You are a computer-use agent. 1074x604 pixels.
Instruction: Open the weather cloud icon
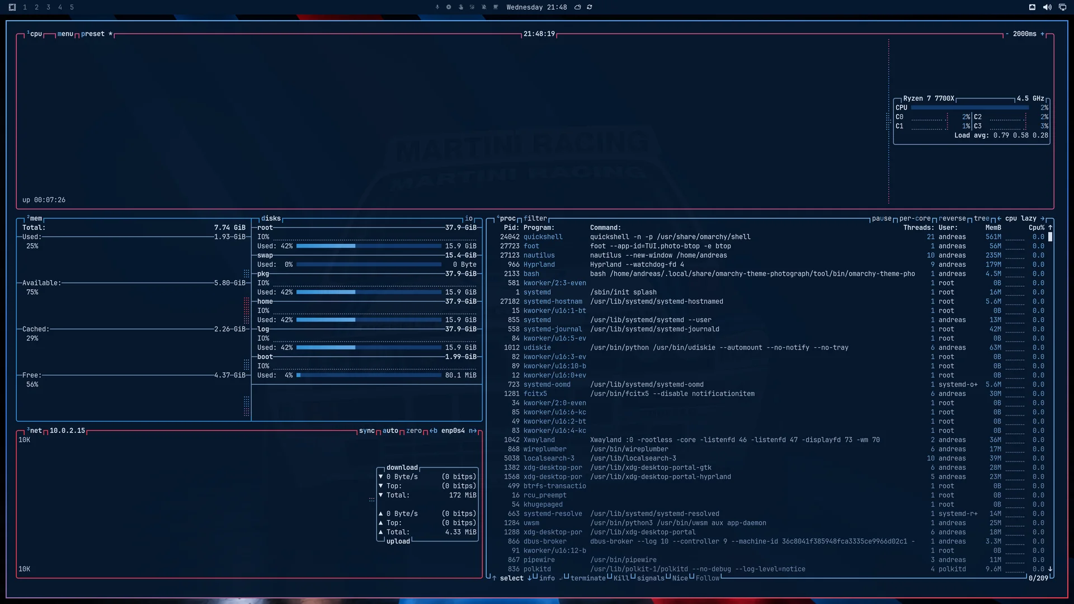point(578,7)
